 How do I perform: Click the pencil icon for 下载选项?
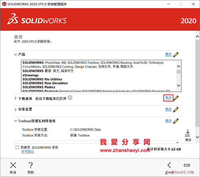tap(176, 98)
